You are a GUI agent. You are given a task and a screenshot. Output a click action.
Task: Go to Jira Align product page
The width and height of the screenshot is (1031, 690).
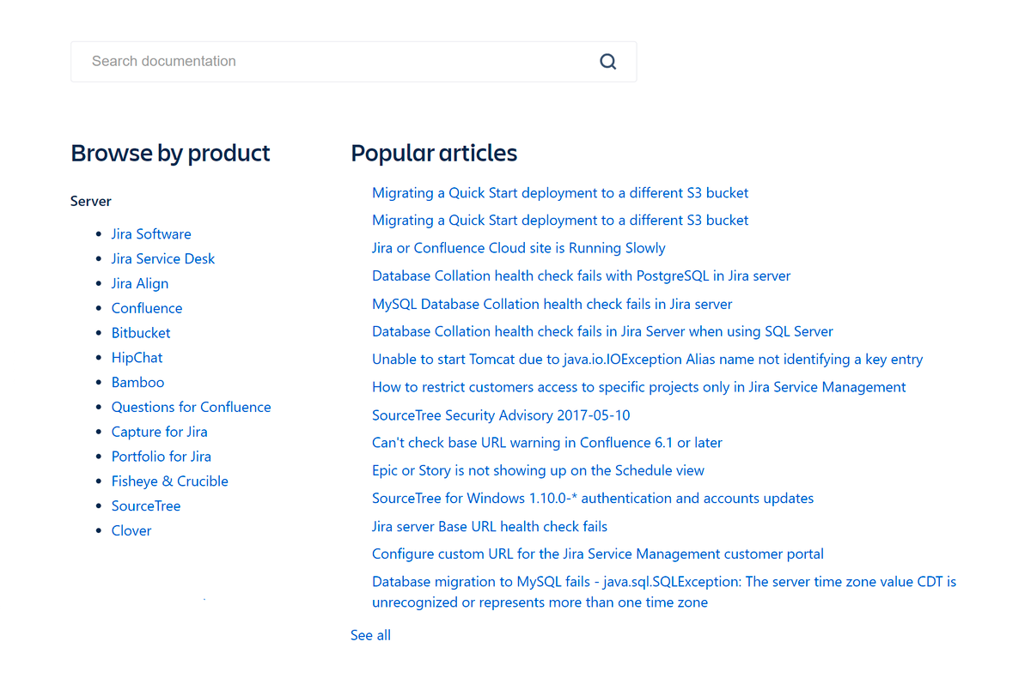pos(140,284)
